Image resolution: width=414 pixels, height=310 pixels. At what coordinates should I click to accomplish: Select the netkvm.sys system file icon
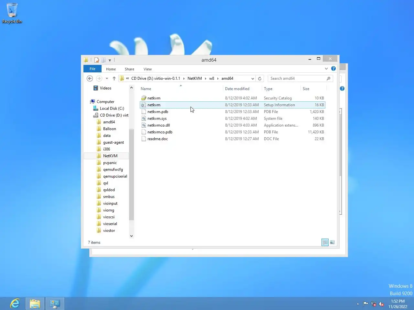144,119
